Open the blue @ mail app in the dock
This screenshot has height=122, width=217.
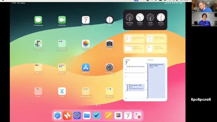click(77, 116)
